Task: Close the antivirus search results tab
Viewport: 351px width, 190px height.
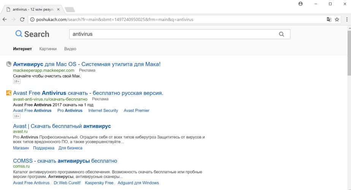Action: click(x=58, y=9)
